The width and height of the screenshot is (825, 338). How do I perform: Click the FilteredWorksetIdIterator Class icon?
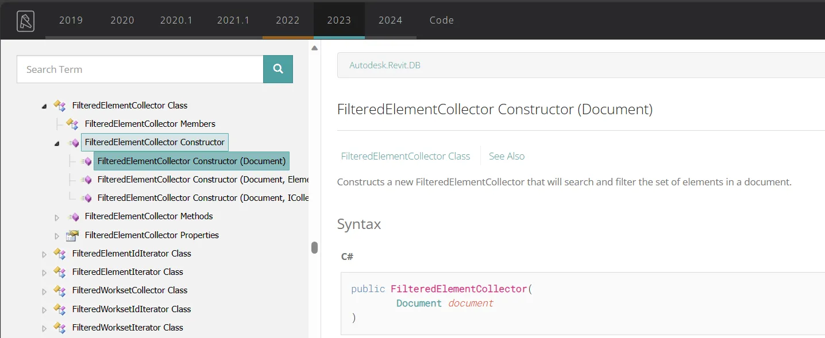click(60, 309)
